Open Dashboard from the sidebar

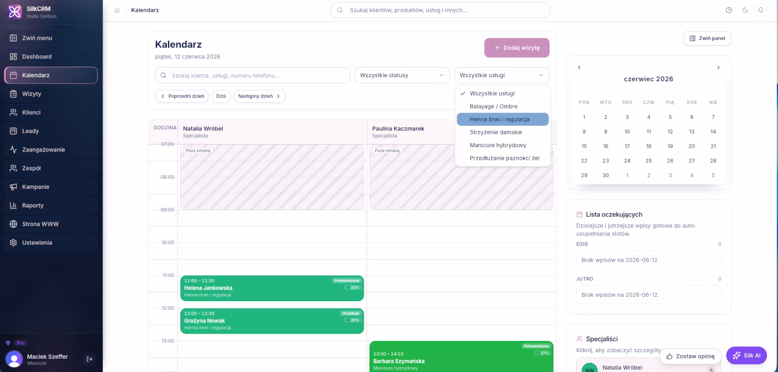(51, 57)
